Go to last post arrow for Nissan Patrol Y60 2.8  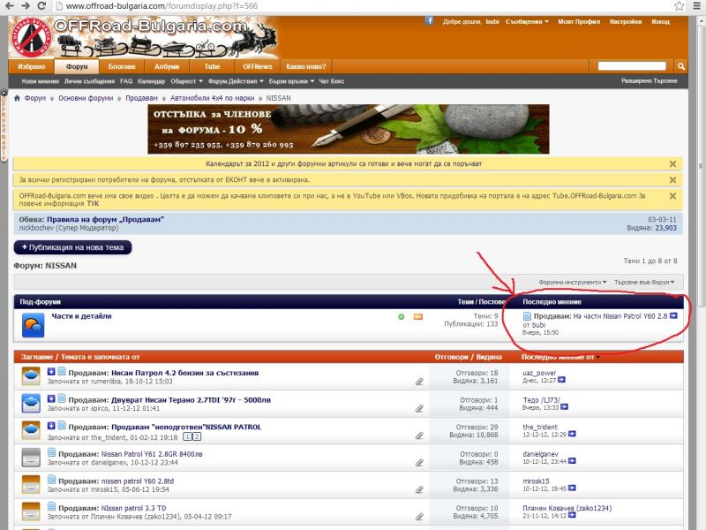click(x=673, y=315)
